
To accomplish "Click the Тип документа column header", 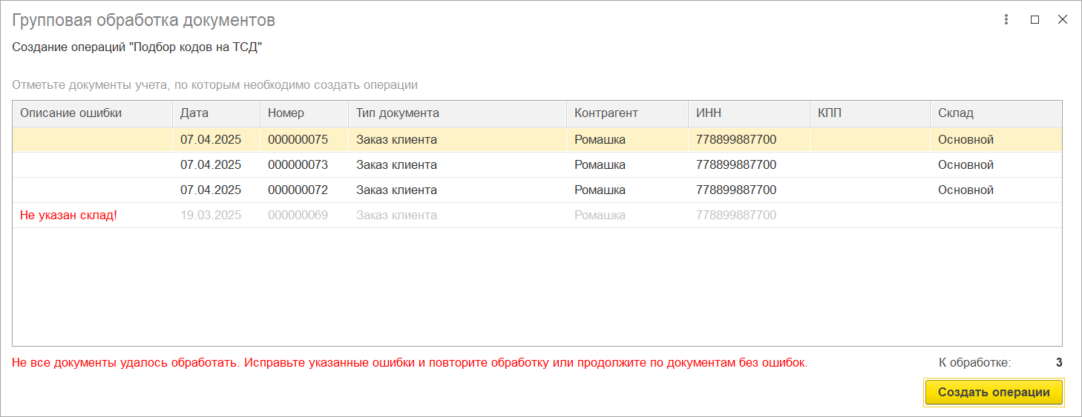I will coord(457,113).
